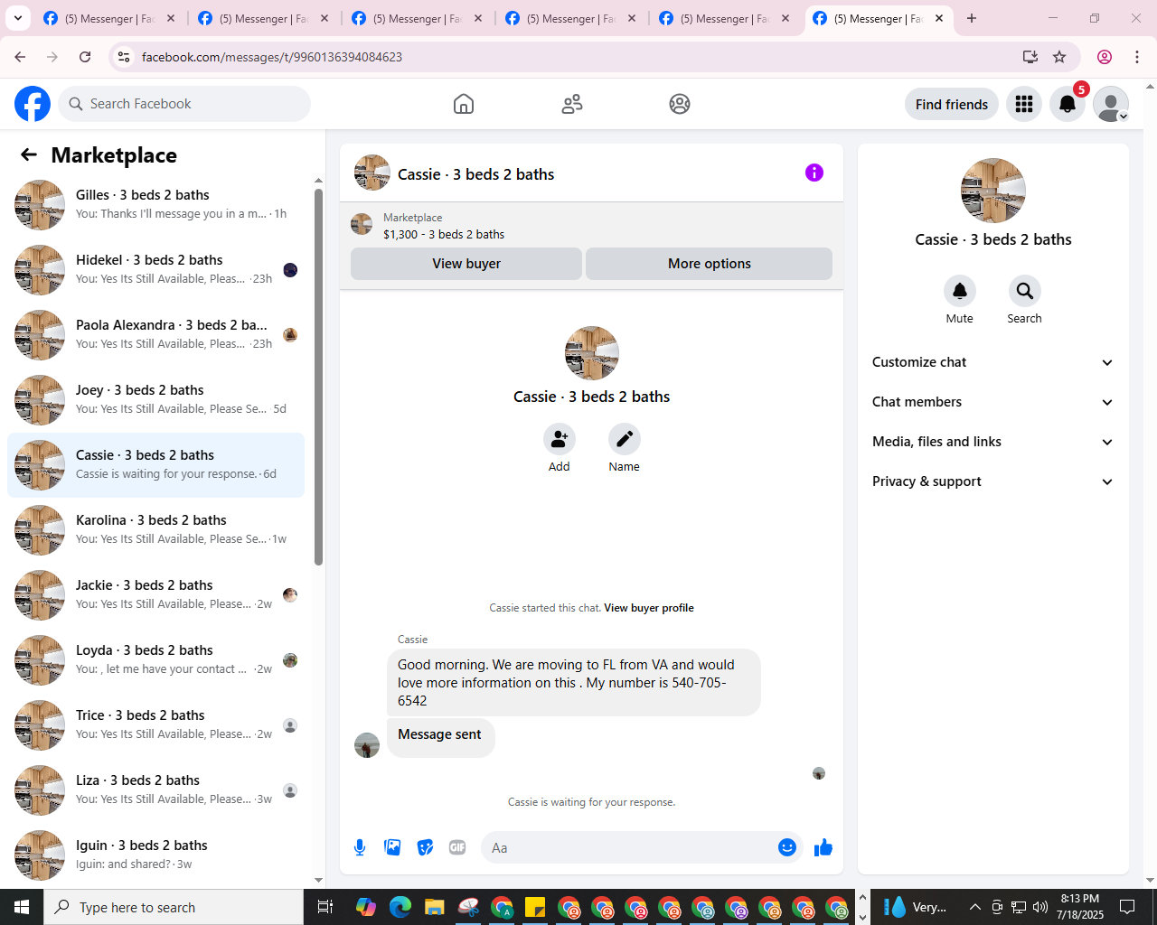
Task: Click the More options button
Action: (x=709, y=264)
